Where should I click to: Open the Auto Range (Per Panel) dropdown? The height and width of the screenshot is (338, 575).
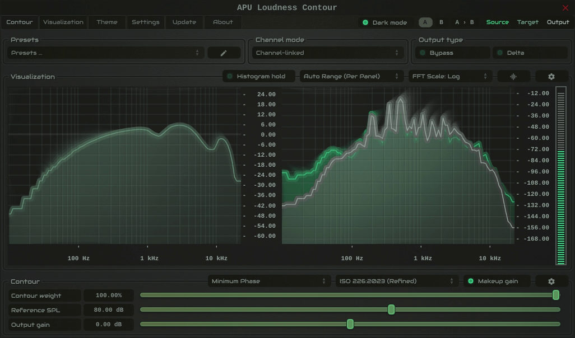point(351,76)
